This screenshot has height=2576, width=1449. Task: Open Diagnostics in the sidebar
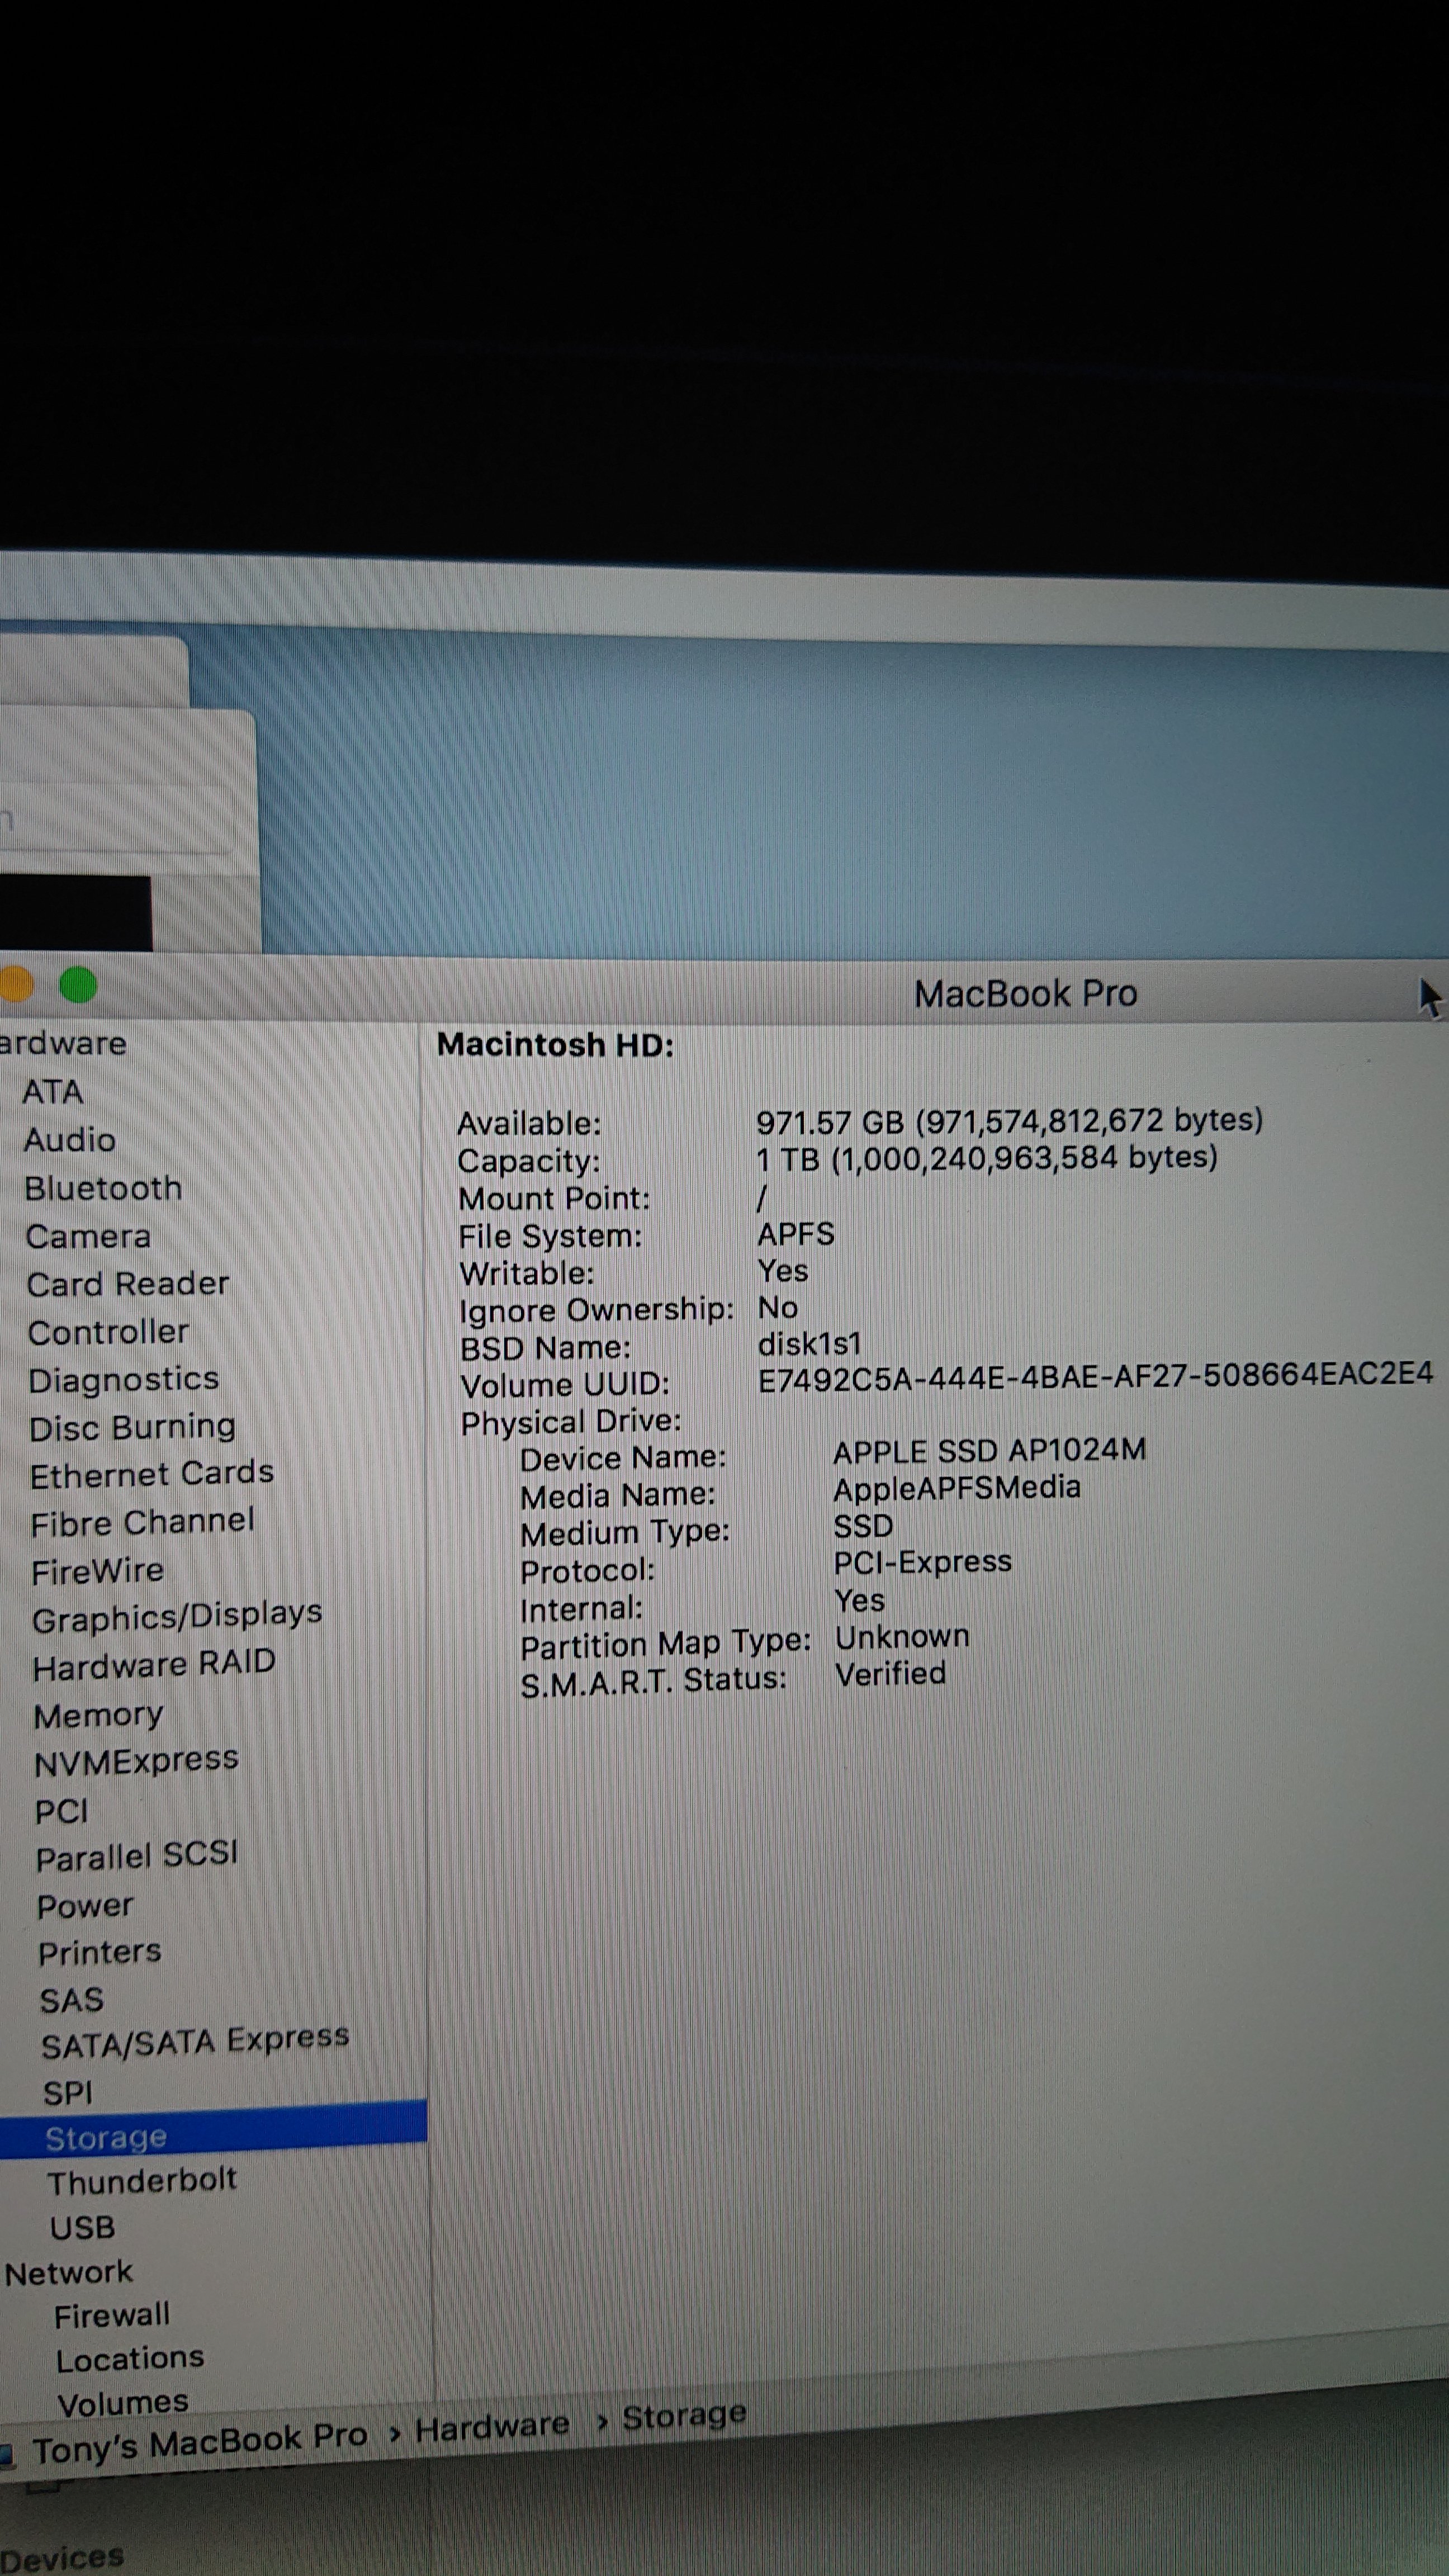click(124, 1380)
